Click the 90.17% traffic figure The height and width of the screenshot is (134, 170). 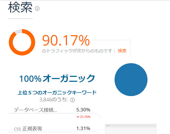[x=66, y=40]
